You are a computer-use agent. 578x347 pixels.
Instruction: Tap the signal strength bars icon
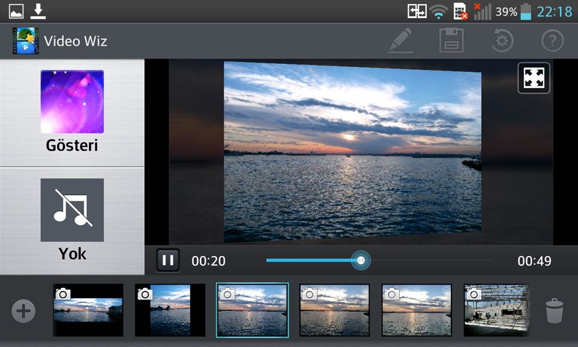pyautogui.click(x=482, y=11)
